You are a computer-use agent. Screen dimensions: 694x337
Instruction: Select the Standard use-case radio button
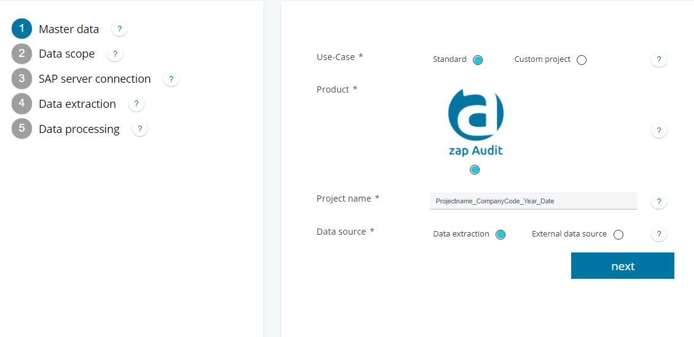478,60
